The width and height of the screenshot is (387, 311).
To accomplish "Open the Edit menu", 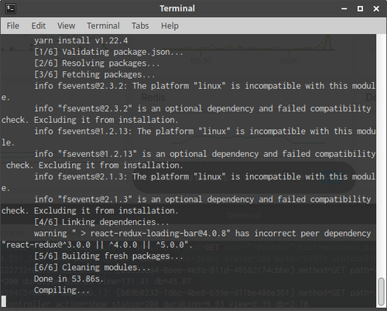I will coord(39,26).
